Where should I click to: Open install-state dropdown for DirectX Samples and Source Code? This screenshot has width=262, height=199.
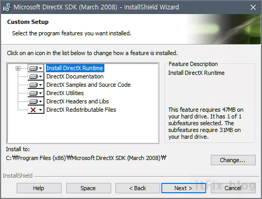36,85
